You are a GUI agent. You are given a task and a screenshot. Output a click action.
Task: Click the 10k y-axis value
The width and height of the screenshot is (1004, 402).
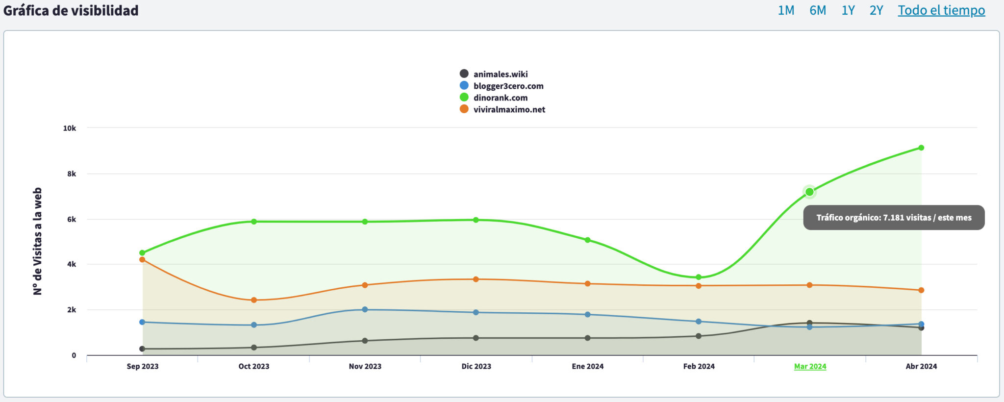(70, 128)
